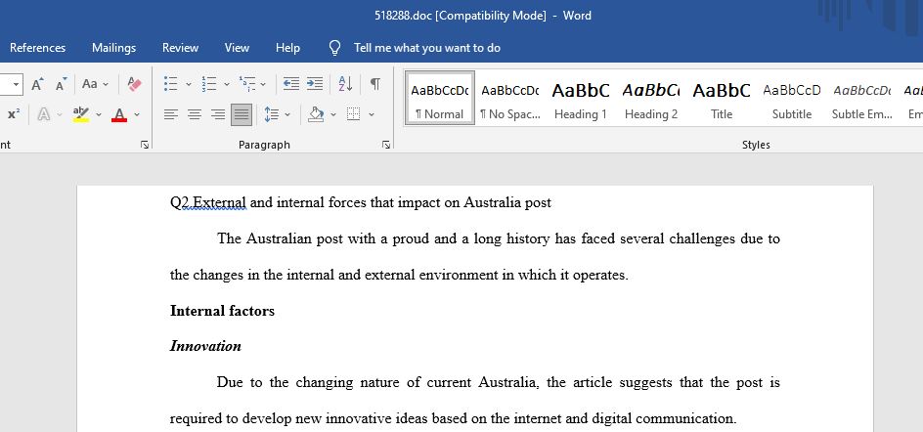Expand Change Case dropdown arrow
Viewport: 923px width, 432px height.
106,85
